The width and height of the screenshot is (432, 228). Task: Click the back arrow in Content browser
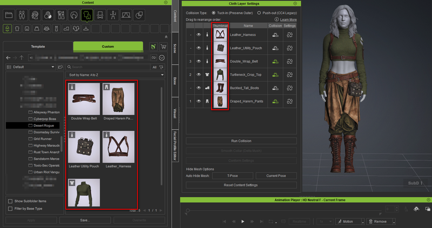8,58
